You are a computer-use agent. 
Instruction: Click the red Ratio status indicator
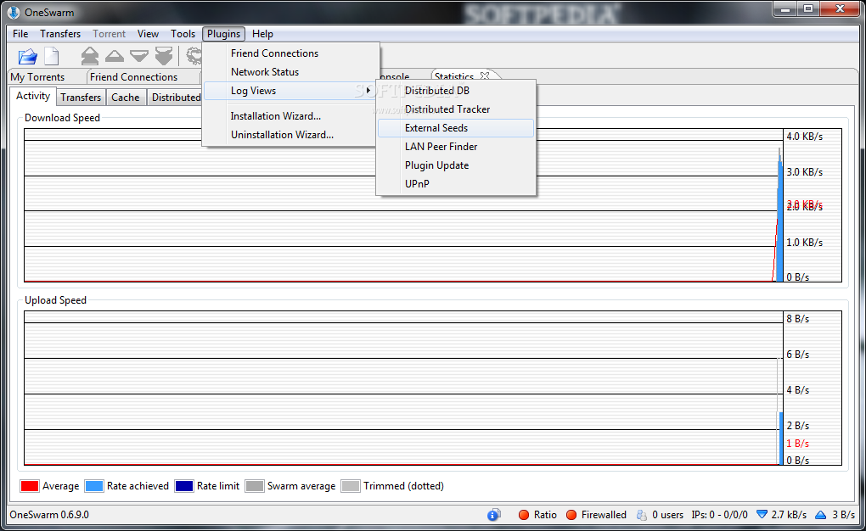(524, 515)
